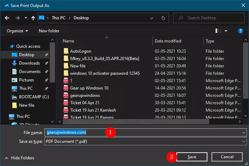Open the recent locations dropdown arrow
The width and height of the screenshot is (249, 166).
click(26, 18)
